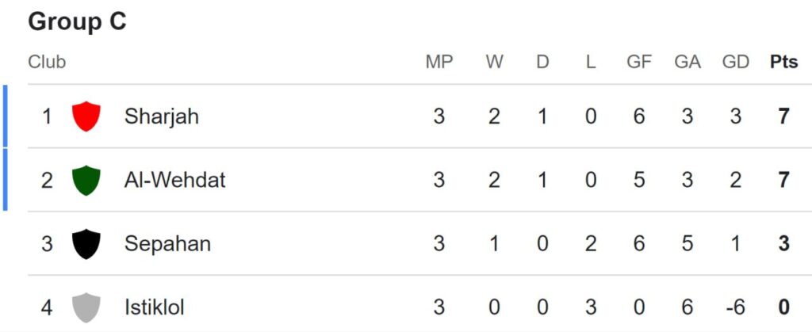
Task: Open the Al-Wehdat club name link
Action: click(175, 180)
